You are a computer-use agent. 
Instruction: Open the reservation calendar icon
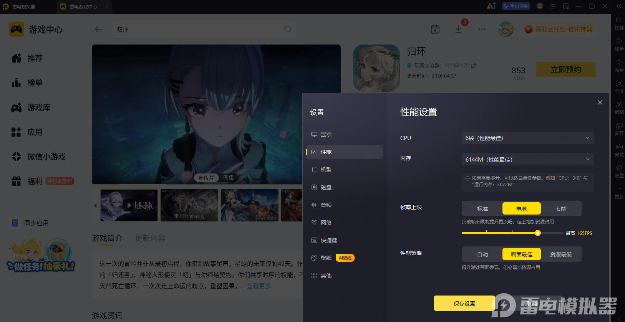(x=435, y=29)
